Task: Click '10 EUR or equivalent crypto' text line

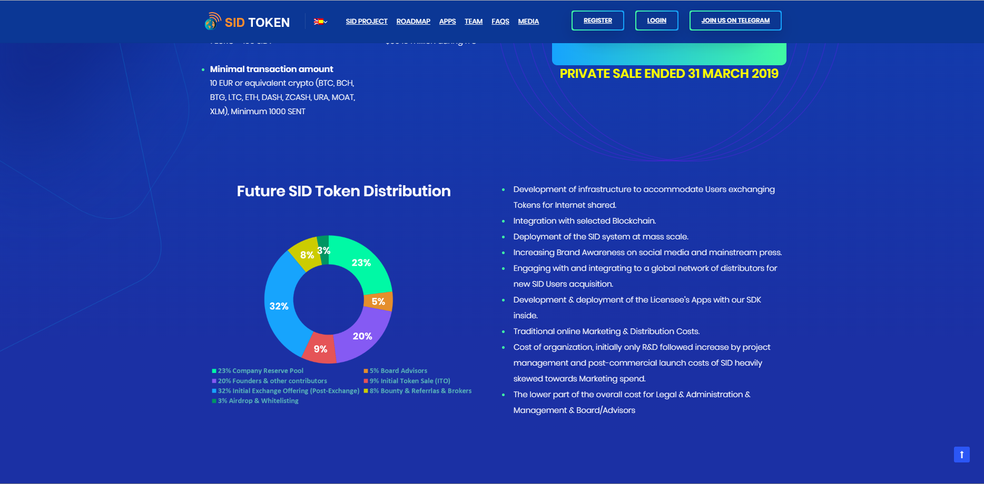Action: click(282, 83)
